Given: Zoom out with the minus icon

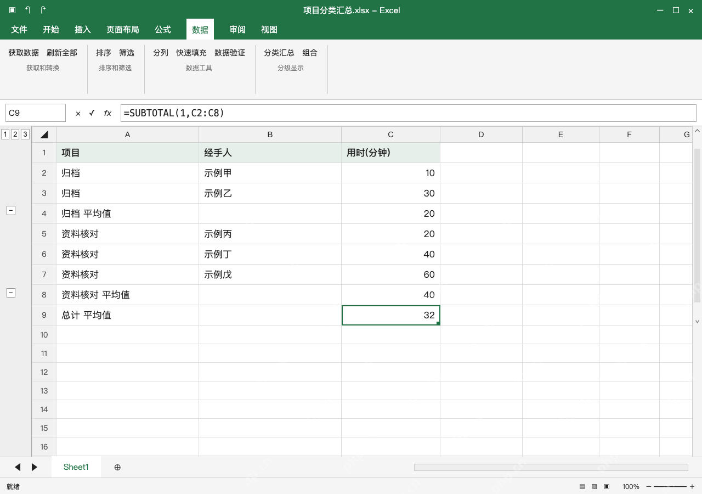Looking at the screenshot, I should click(649, 487).
